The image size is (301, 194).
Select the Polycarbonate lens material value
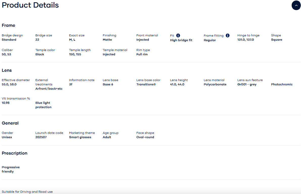[215, 84]
